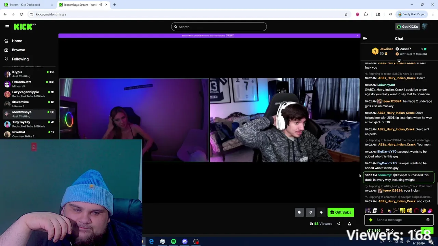This screenshot has height=246, width=438.
Task: Open OrlandoJett Minecraft channel
Action: [29, 84]
